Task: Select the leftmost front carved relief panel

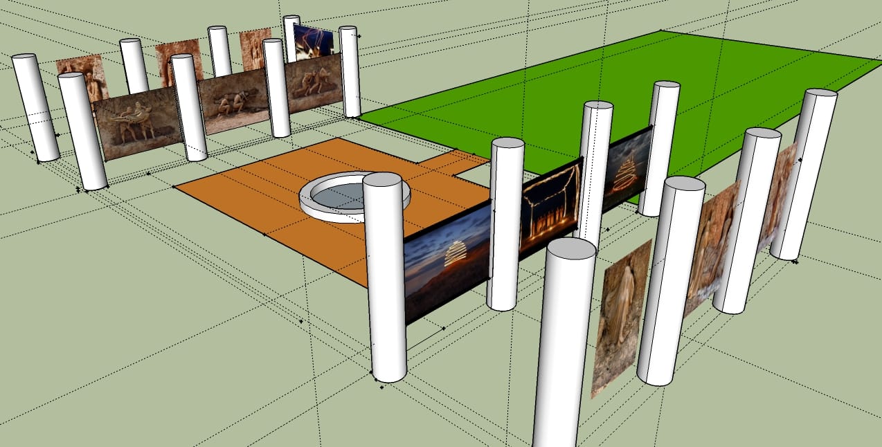Action: (138, 125)
